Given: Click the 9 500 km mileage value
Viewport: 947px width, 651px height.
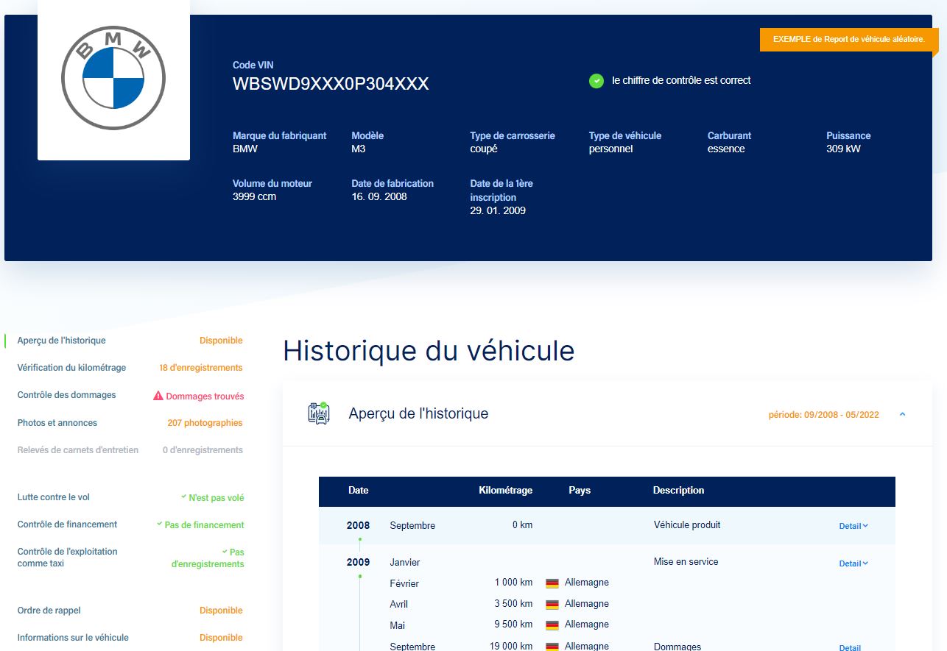Looking at the screenshot, I should [x=513, y=624].
